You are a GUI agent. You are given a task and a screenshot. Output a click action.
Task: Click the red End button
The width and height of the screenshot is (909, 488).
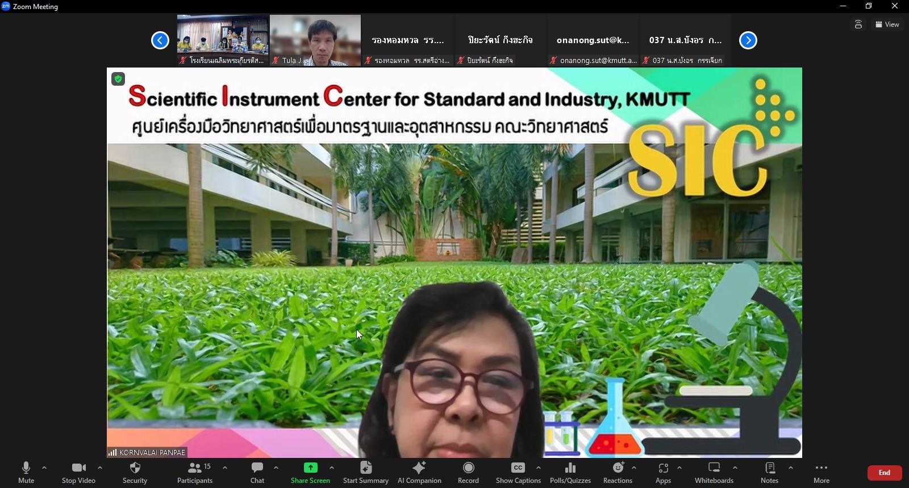pyautogui.click(x=885, y=473)
